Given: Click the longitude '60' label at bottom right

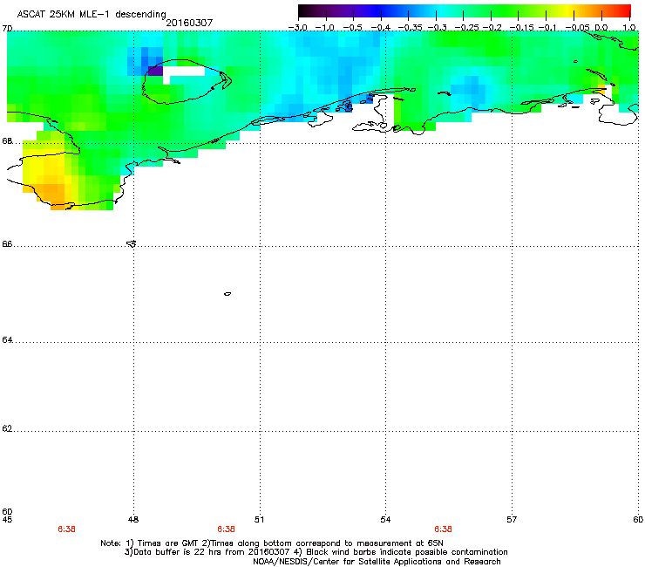Looking at the screenshot, I should tap(638, 520).
